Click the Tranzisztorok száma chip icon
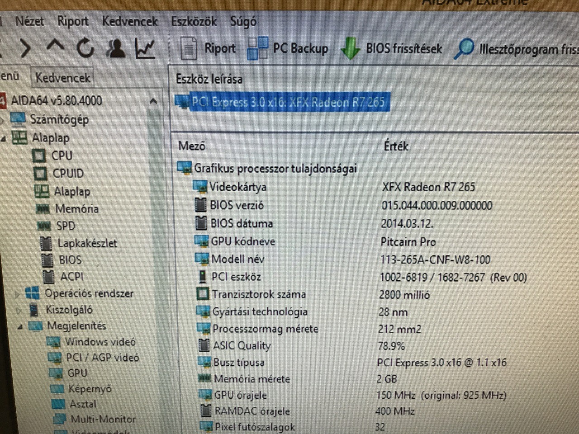The height and width of the screenshot is (434, 579). coord(203,294)
